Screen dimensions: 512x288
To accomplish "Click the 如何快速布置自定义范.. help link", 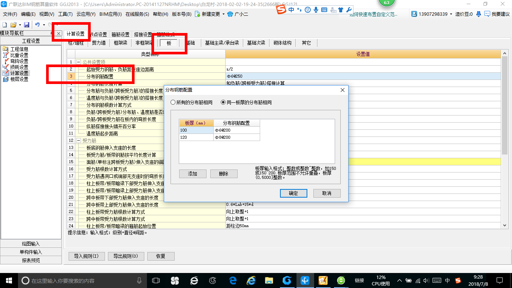I will point(373,14).
